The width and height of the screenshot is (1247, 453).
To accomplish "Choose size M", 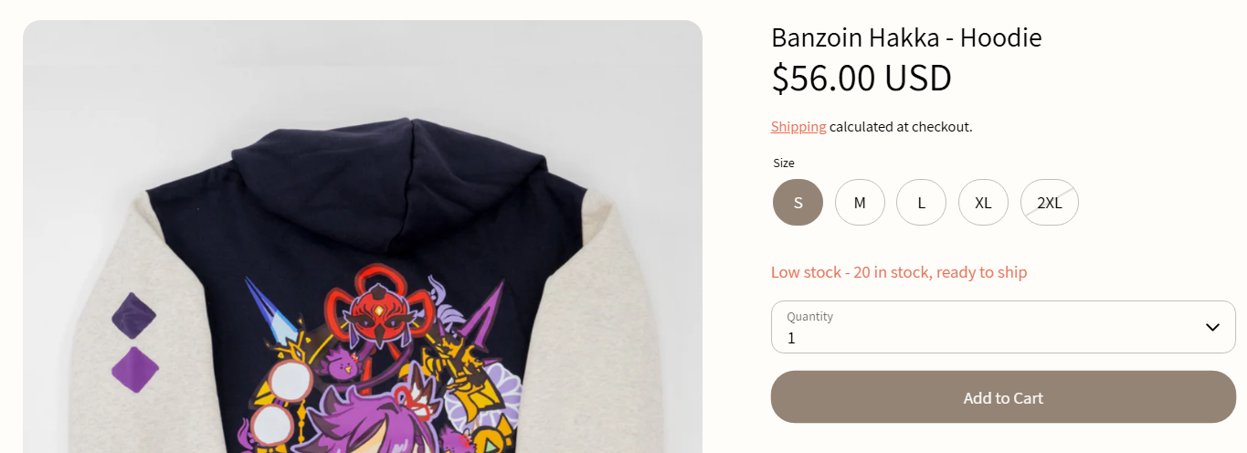I will [x=860, y=202].
